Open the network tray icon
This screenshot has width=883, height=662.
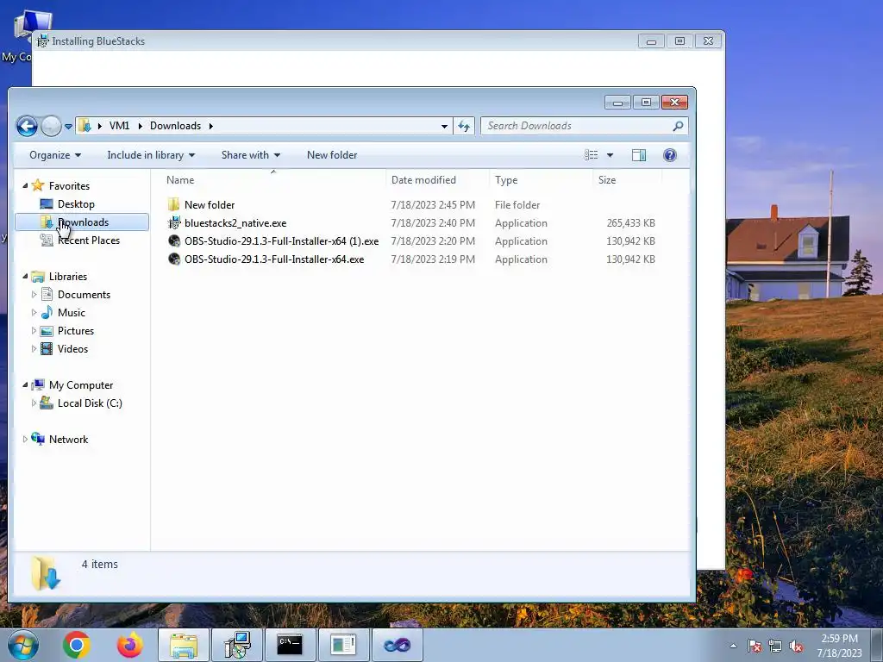pos(775,646)
